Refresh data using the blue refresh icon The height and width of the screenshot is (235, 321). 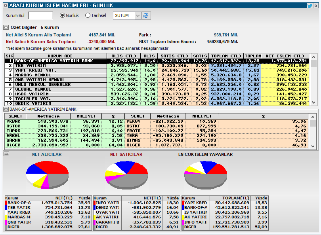pos(146,15)
